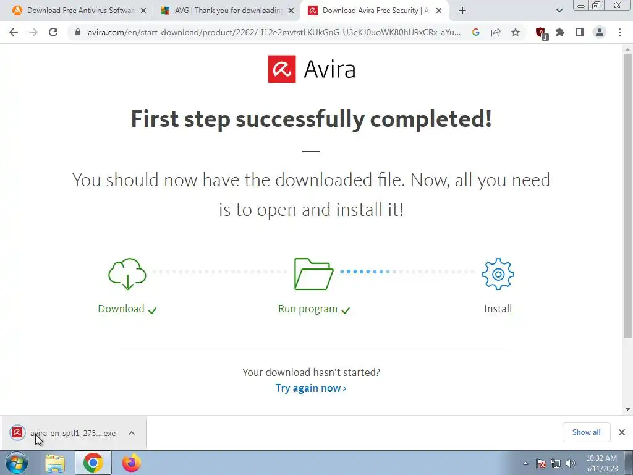
Task: Open the tab search dropdown arrow
Action: (559, 11)
